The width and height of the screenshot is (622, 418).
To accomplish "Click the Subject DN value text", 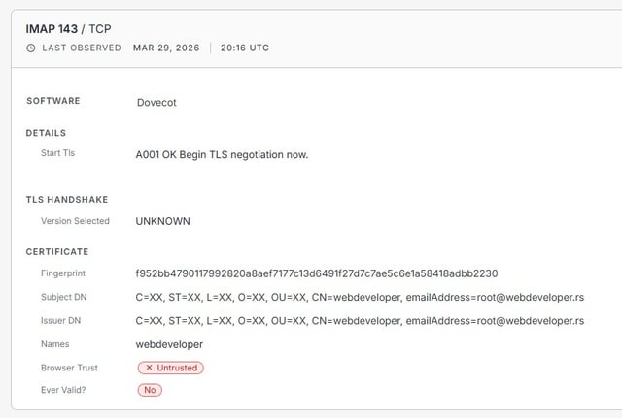I will [x=360, y=297].
